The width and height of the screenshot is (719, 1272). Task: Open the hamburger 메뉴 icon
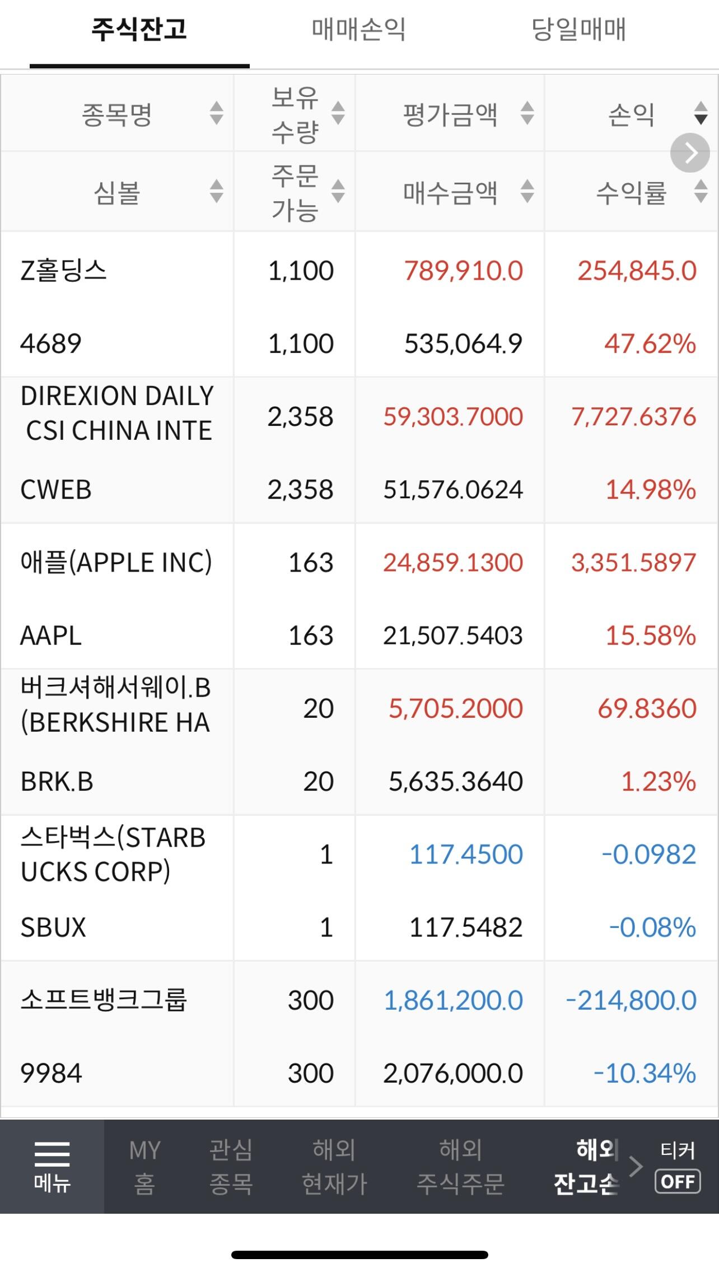(x=52, y=1167)
